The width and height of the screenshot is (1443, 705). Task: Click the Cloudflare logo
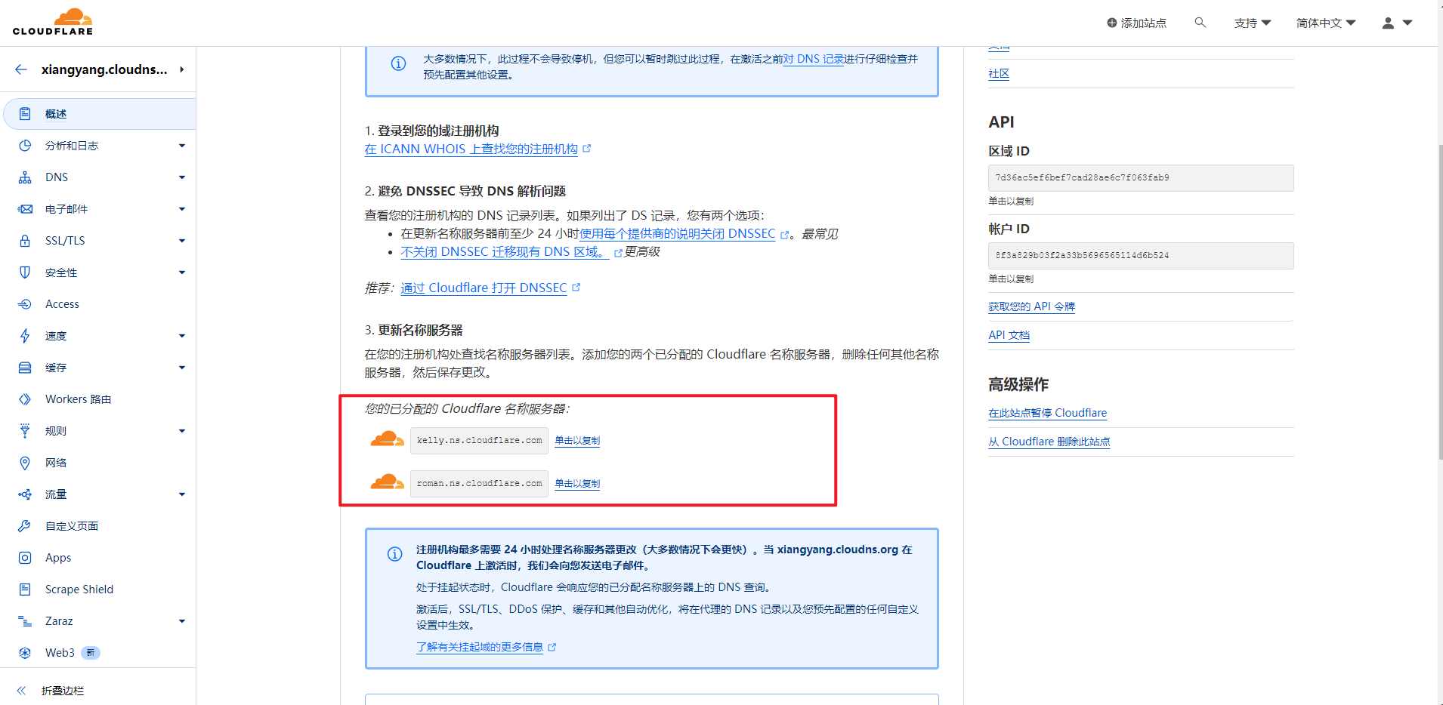(53, 22)
